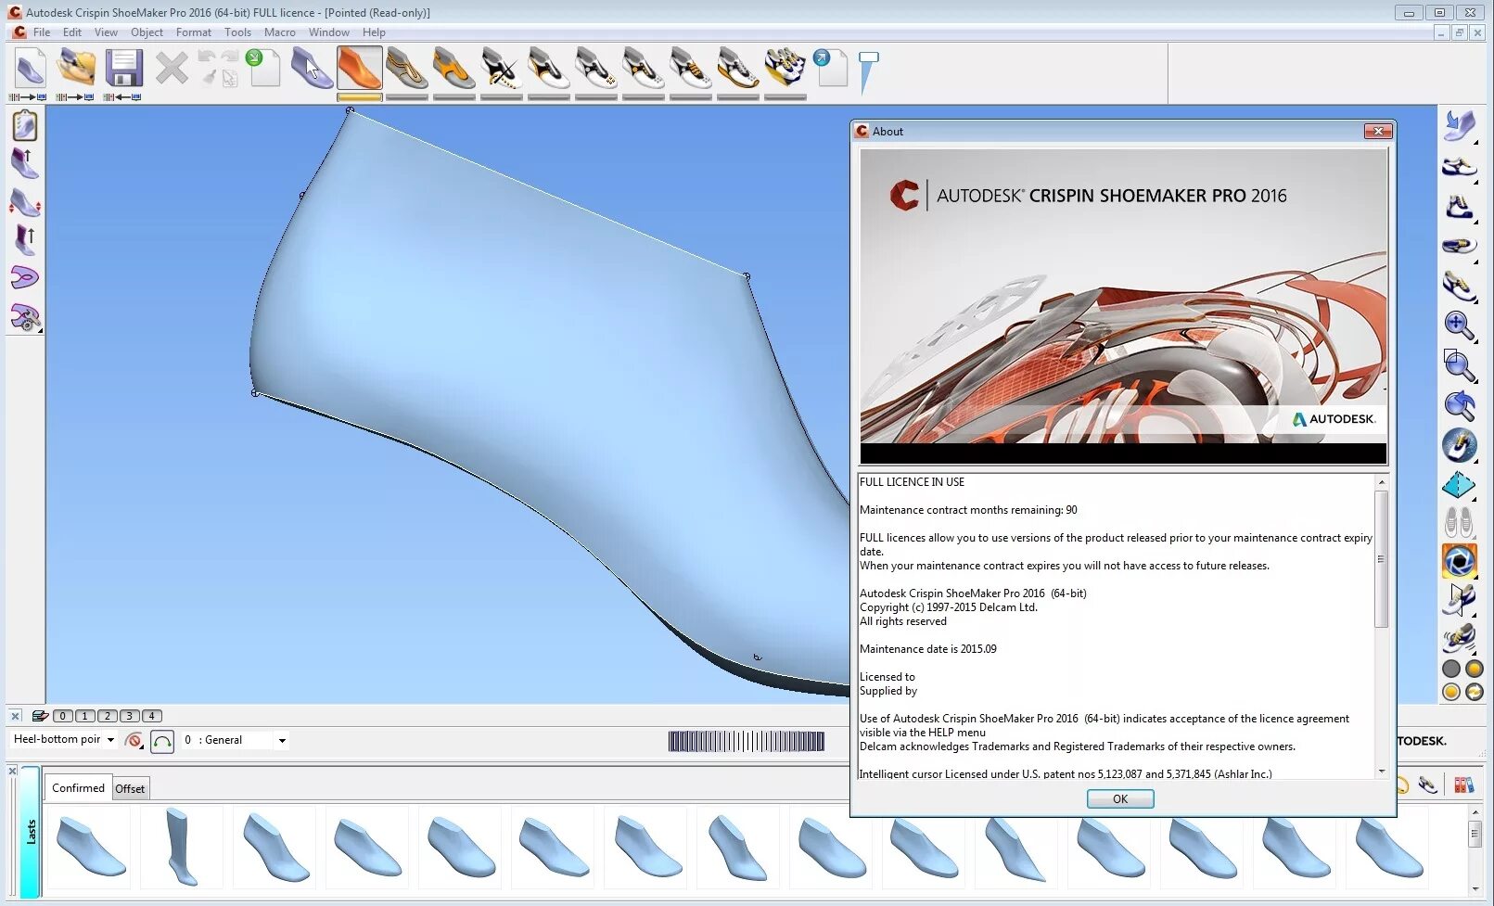Click the page with green arrow icon
Viewport: 1494px width, 906px height.
(x=263, y=68)
